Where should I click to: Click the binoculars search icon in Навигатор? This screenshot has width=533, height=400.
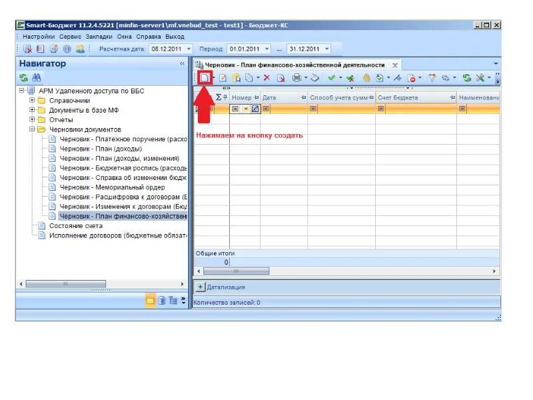click(x=37, y=78)
